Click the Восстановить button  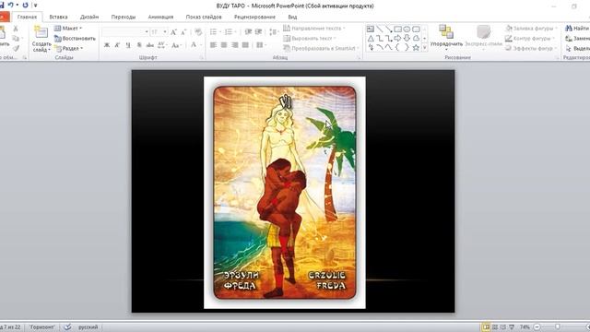75,39
